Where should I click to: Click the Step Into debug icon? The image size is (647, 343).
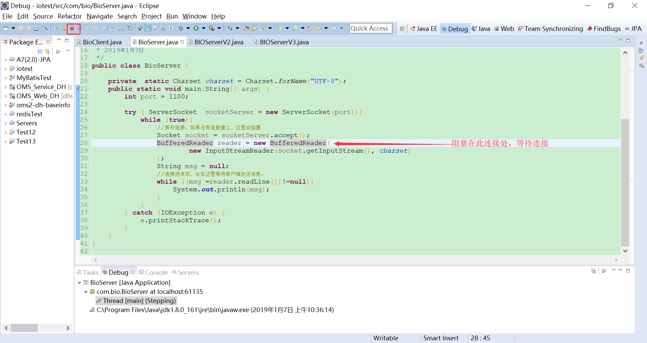tap(87, 29)
